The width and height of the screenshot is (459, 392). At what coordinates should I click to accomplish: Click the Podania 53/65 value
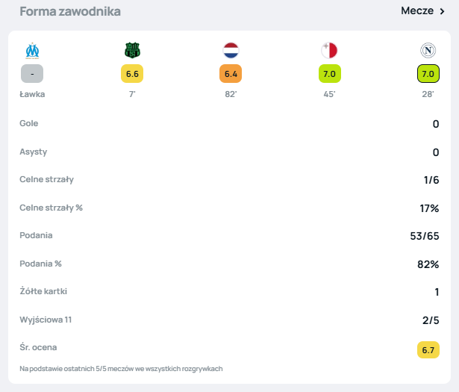coord(423,236)
